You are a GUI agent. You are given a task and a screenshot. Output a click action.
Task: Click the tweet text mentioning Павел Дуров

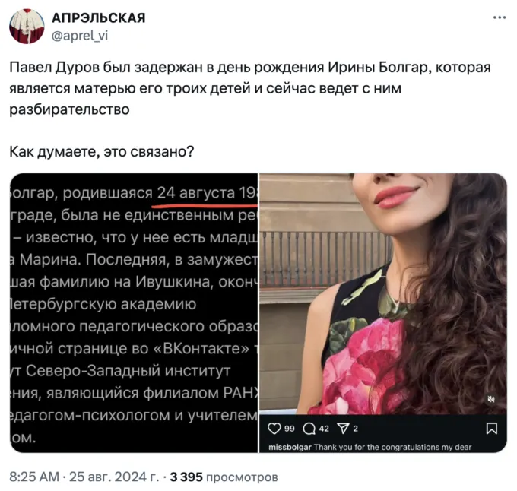tap(250, 88)
